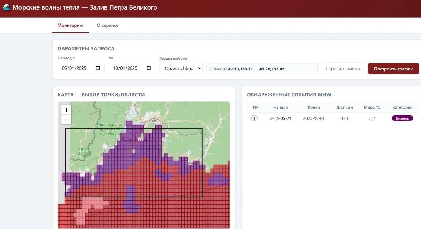421x229 pixels.
Task: Open calendar picker for start date
Action: [98, 68]
